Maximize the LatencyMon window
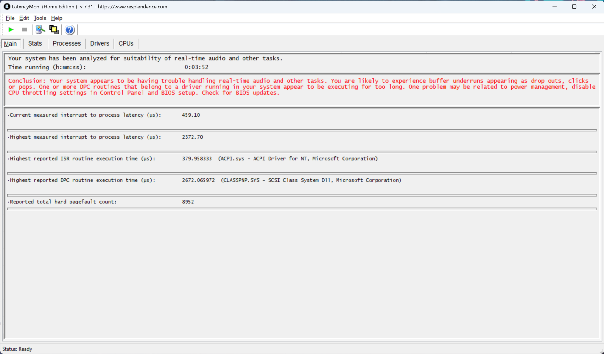 tap(574, 7)
